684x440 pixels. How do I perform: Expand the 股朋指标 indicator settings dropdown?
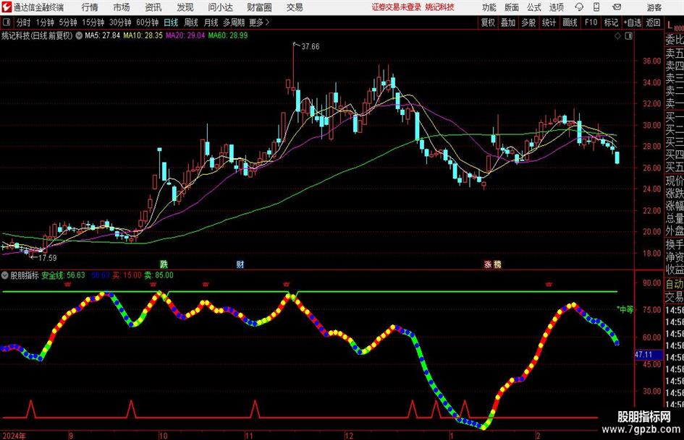tap(5, 275)
